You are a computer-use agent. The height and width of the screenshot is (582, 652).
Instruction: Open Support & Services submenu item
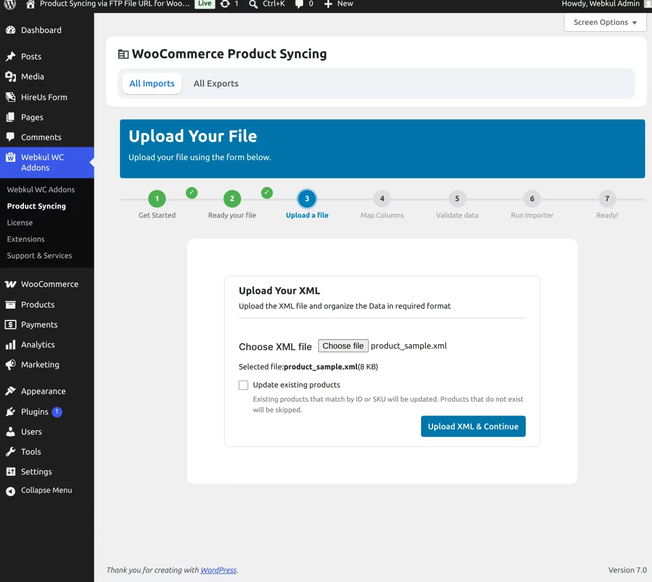point(39,256)
